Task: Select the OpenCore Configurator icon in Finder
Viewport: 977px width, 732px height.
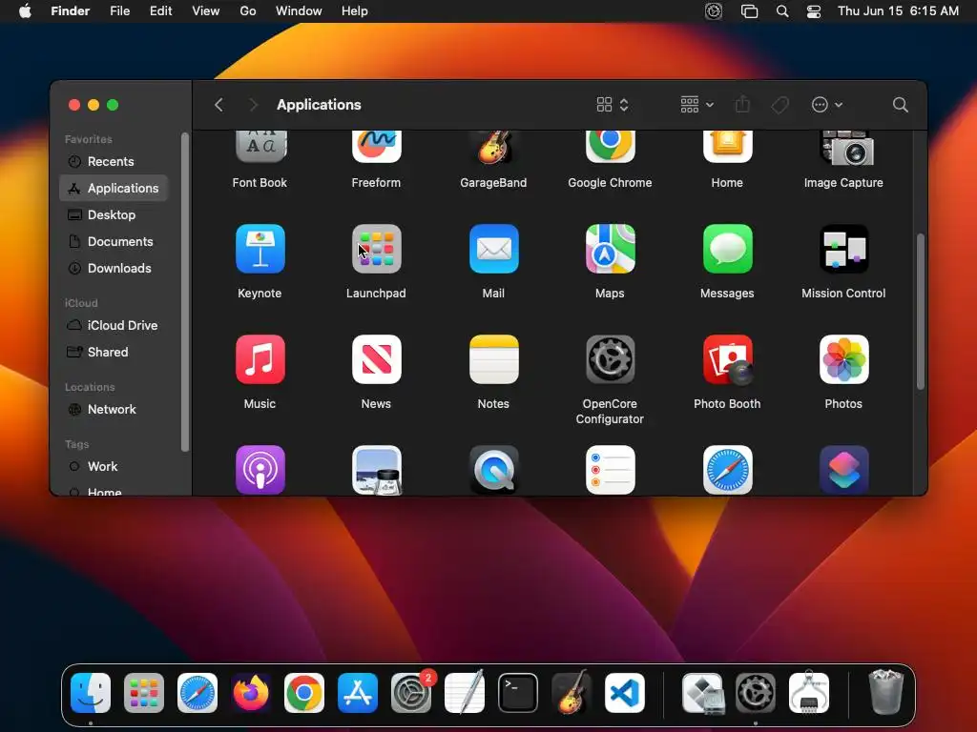Action: (x=610, y=359)
